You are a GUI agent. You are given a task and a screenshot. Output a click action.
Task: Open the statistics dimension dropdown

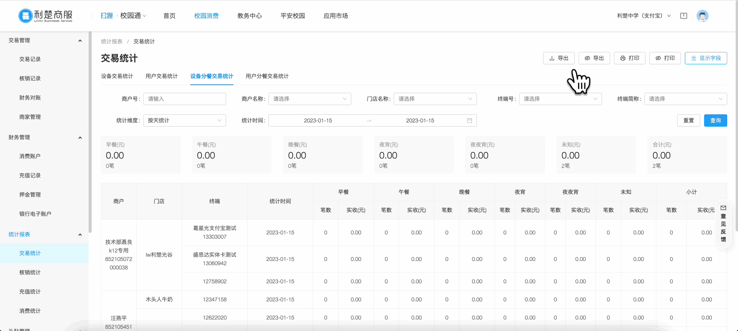tap(184, 120)
